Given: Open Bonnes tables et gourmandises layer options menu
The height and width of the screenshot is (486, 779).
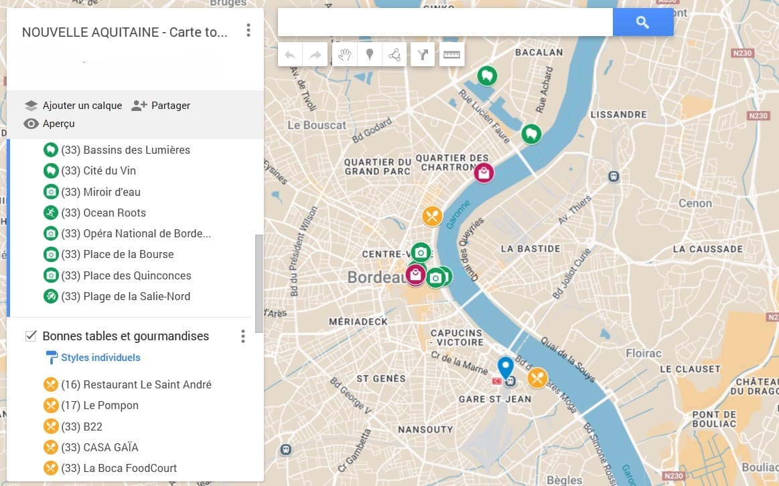Looking at the screenshot, I should click(243, 336).
